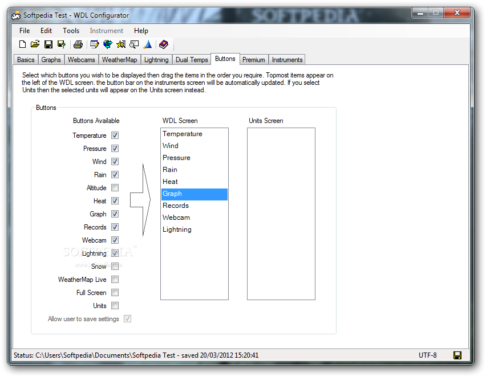Screen dimensions: 486x377
Task: Open the File menu
Action: pos(25,31)
